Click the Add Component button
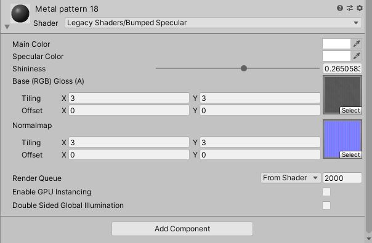Viewport: 372px width, 243px height. [x=182, y=229]
